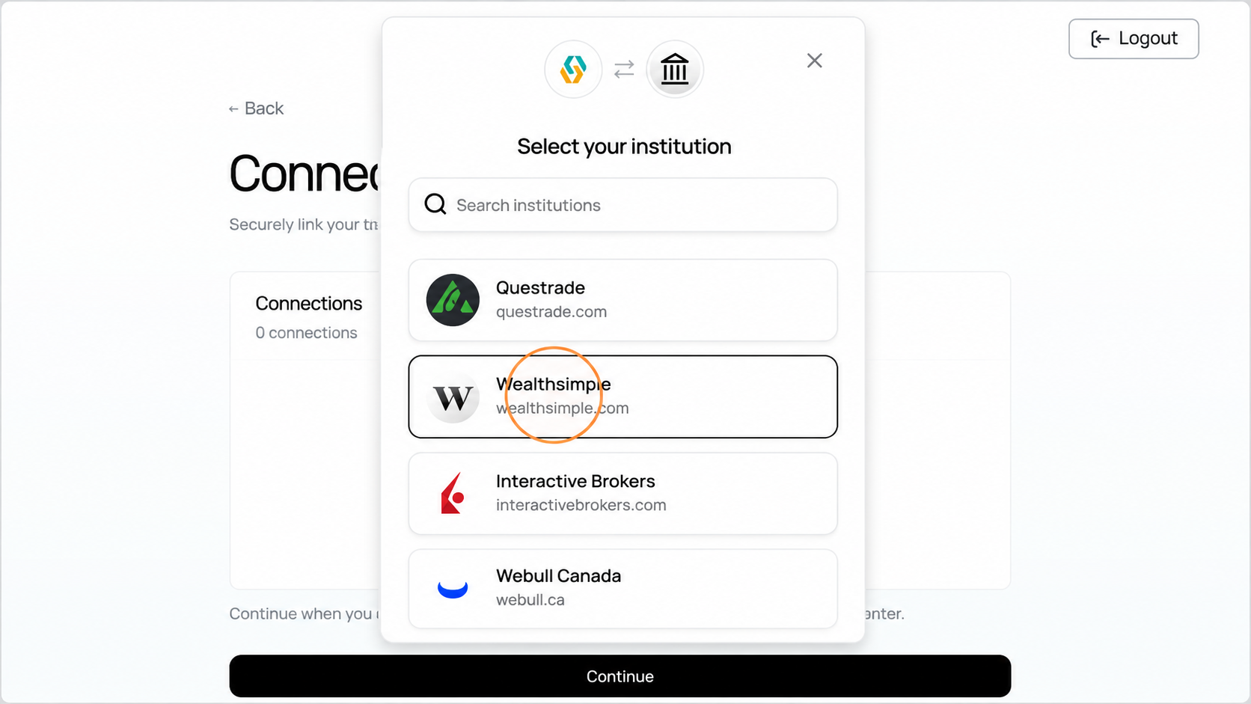Screen dimensions: 1251x704
Task: Select the Questrade logo icon
Action: (453, 300)
